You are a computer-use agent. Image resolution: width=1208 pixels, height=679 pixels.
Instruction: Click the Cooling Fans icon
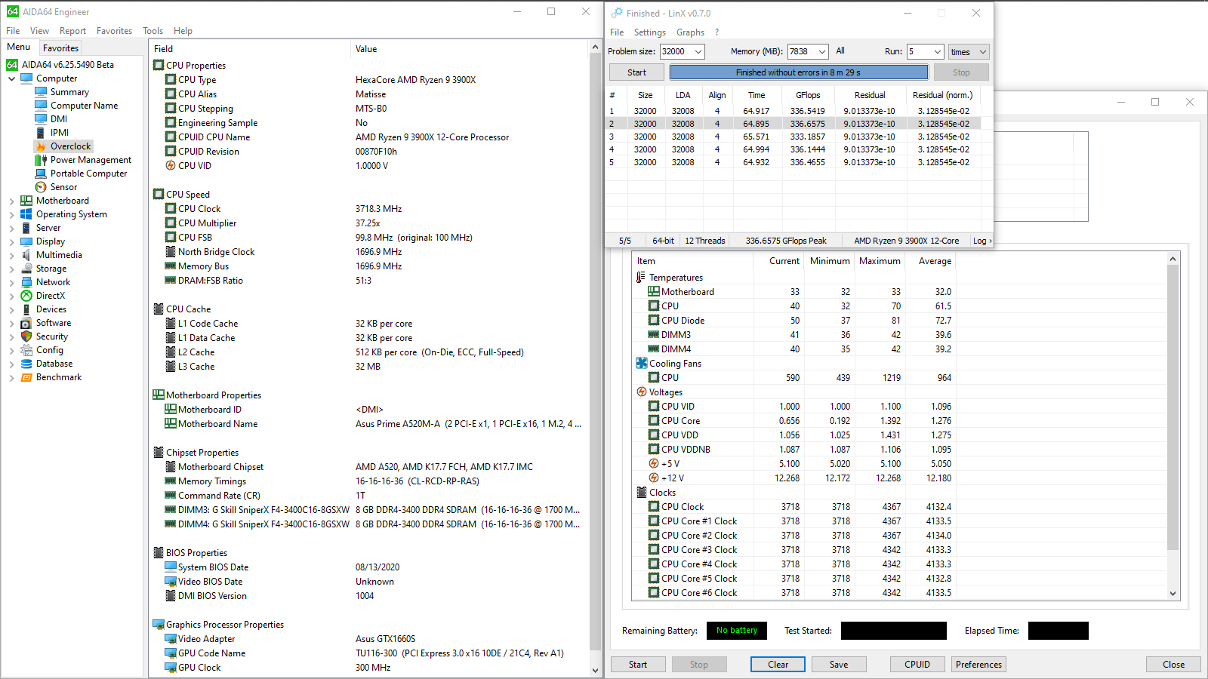[641, 364]
